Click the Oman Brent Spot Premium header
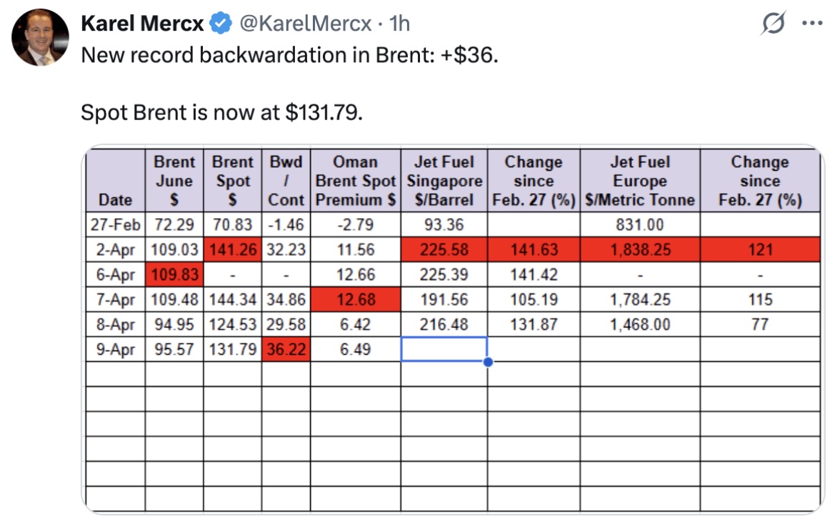The height and width of the screenshot is (519, 830). 356,181
